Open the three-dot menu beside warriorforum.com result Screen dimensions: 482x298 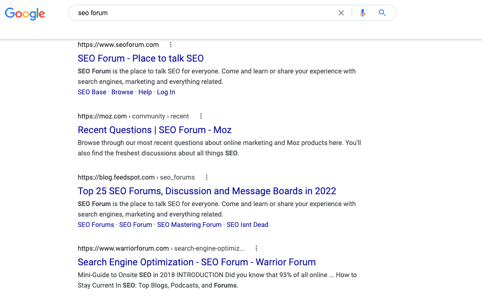click(x=256, y=248)
